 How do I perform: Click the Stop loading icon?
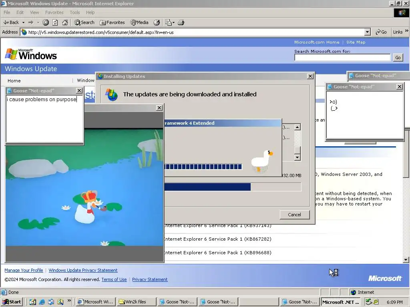click(x=46, y=22)
